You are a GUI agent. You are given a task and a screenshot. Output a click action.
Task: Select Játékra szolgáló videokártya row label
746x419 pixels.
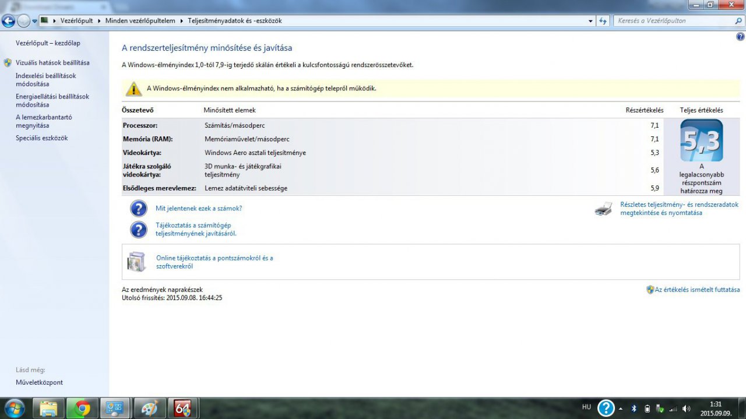pyautogui.click(x=147, y=170)
